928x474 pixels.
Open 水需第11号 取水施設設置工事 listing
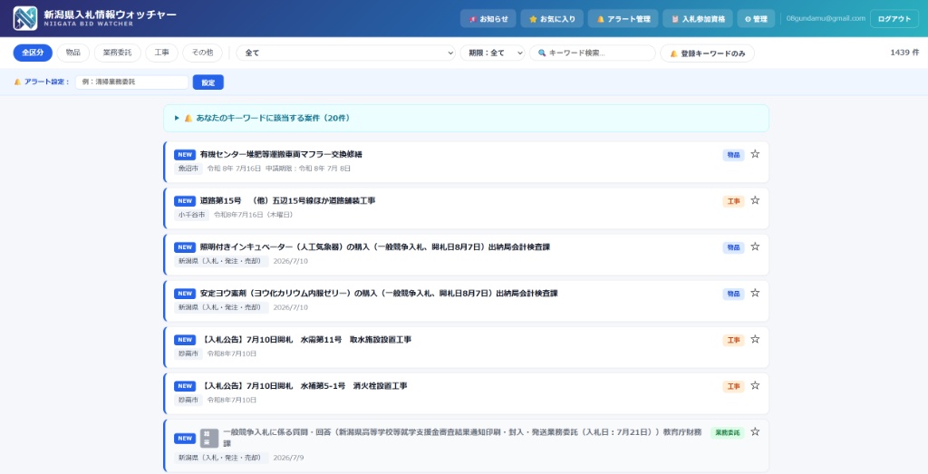(x=305, y=340)
